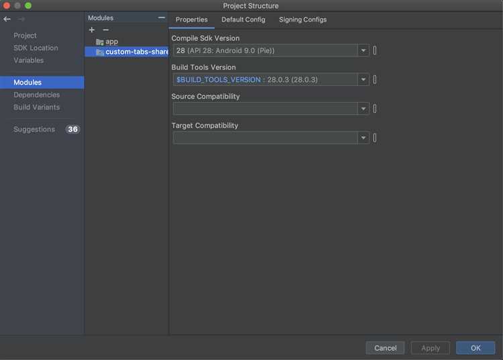This screenshot has width=503, height=360.
Task: Open Dependencies in the sidebar
Action: 37,95
